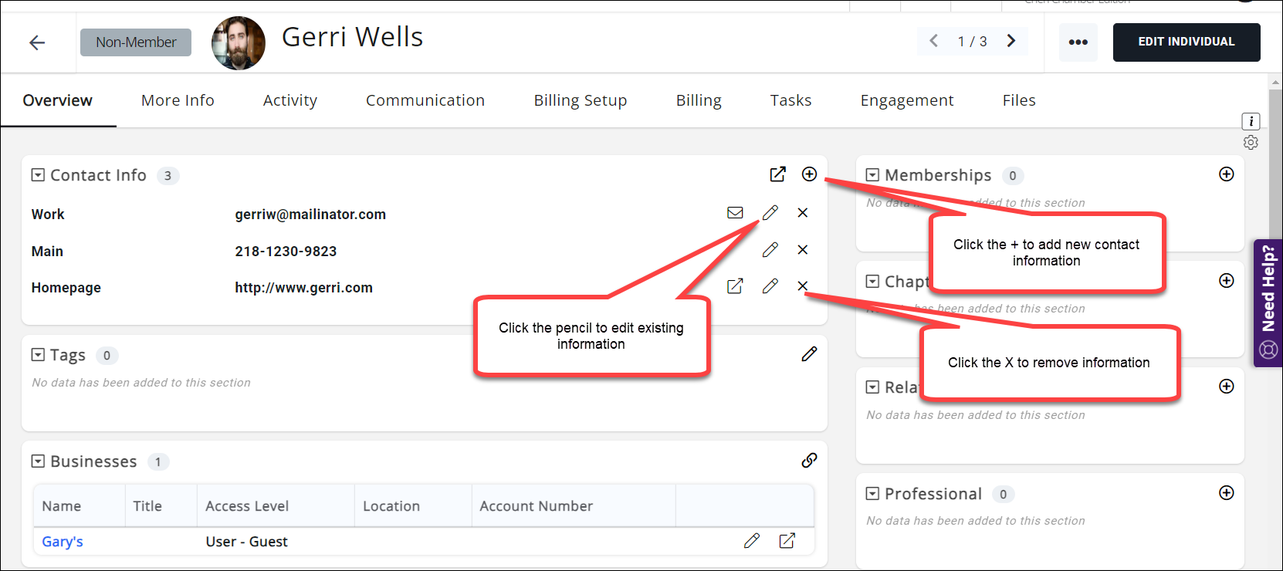Open the more options ellipsis menu
Image resolution: width=1283 pixels, height=571 pixels.
click(1078, 42)
